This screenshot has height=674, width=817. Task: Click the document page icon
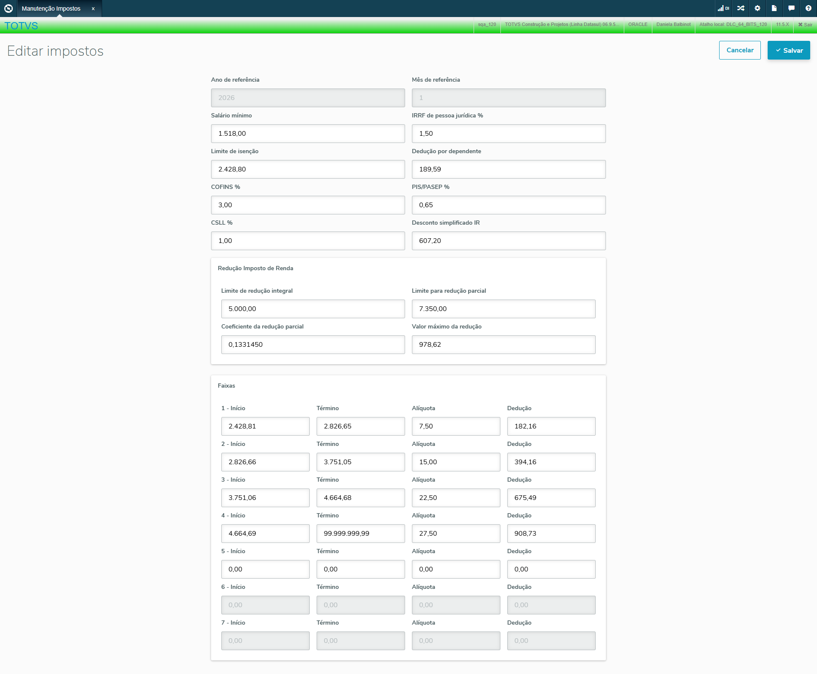click(x=774, y=9)
